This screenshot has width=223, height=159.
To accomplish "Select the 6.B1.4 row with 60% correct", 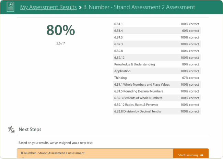I will click(x=156, y=31).
